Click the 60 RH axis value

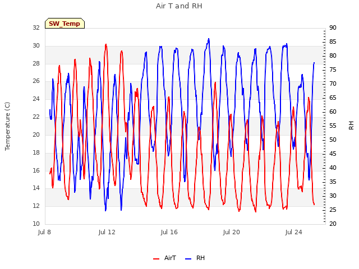click(x=333, y=112)
